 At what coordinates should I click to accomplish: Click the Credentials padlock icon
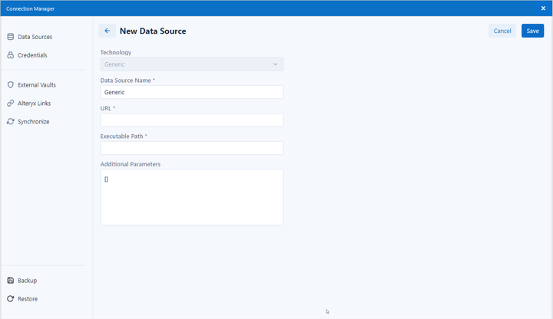(x=11, y=55)
